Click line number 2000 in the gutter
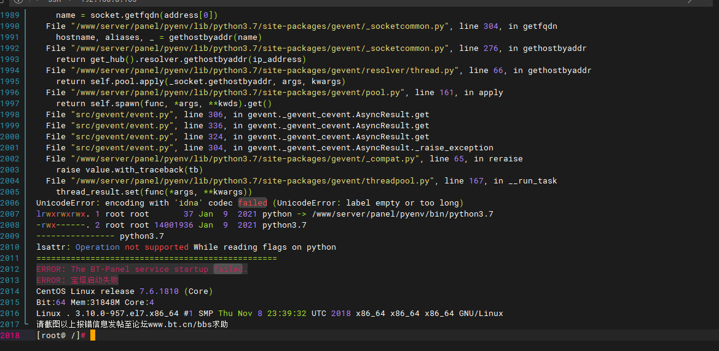 point(10,136)
